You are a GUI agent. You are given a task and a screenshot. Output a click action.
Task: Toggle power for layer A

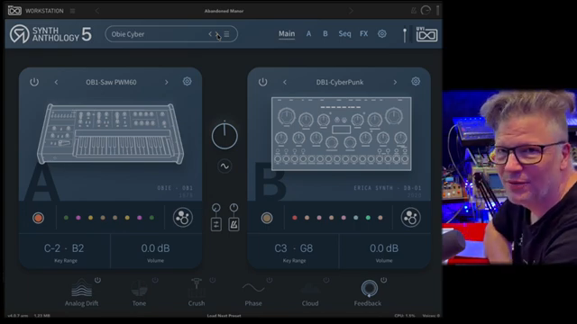[34, 82]
